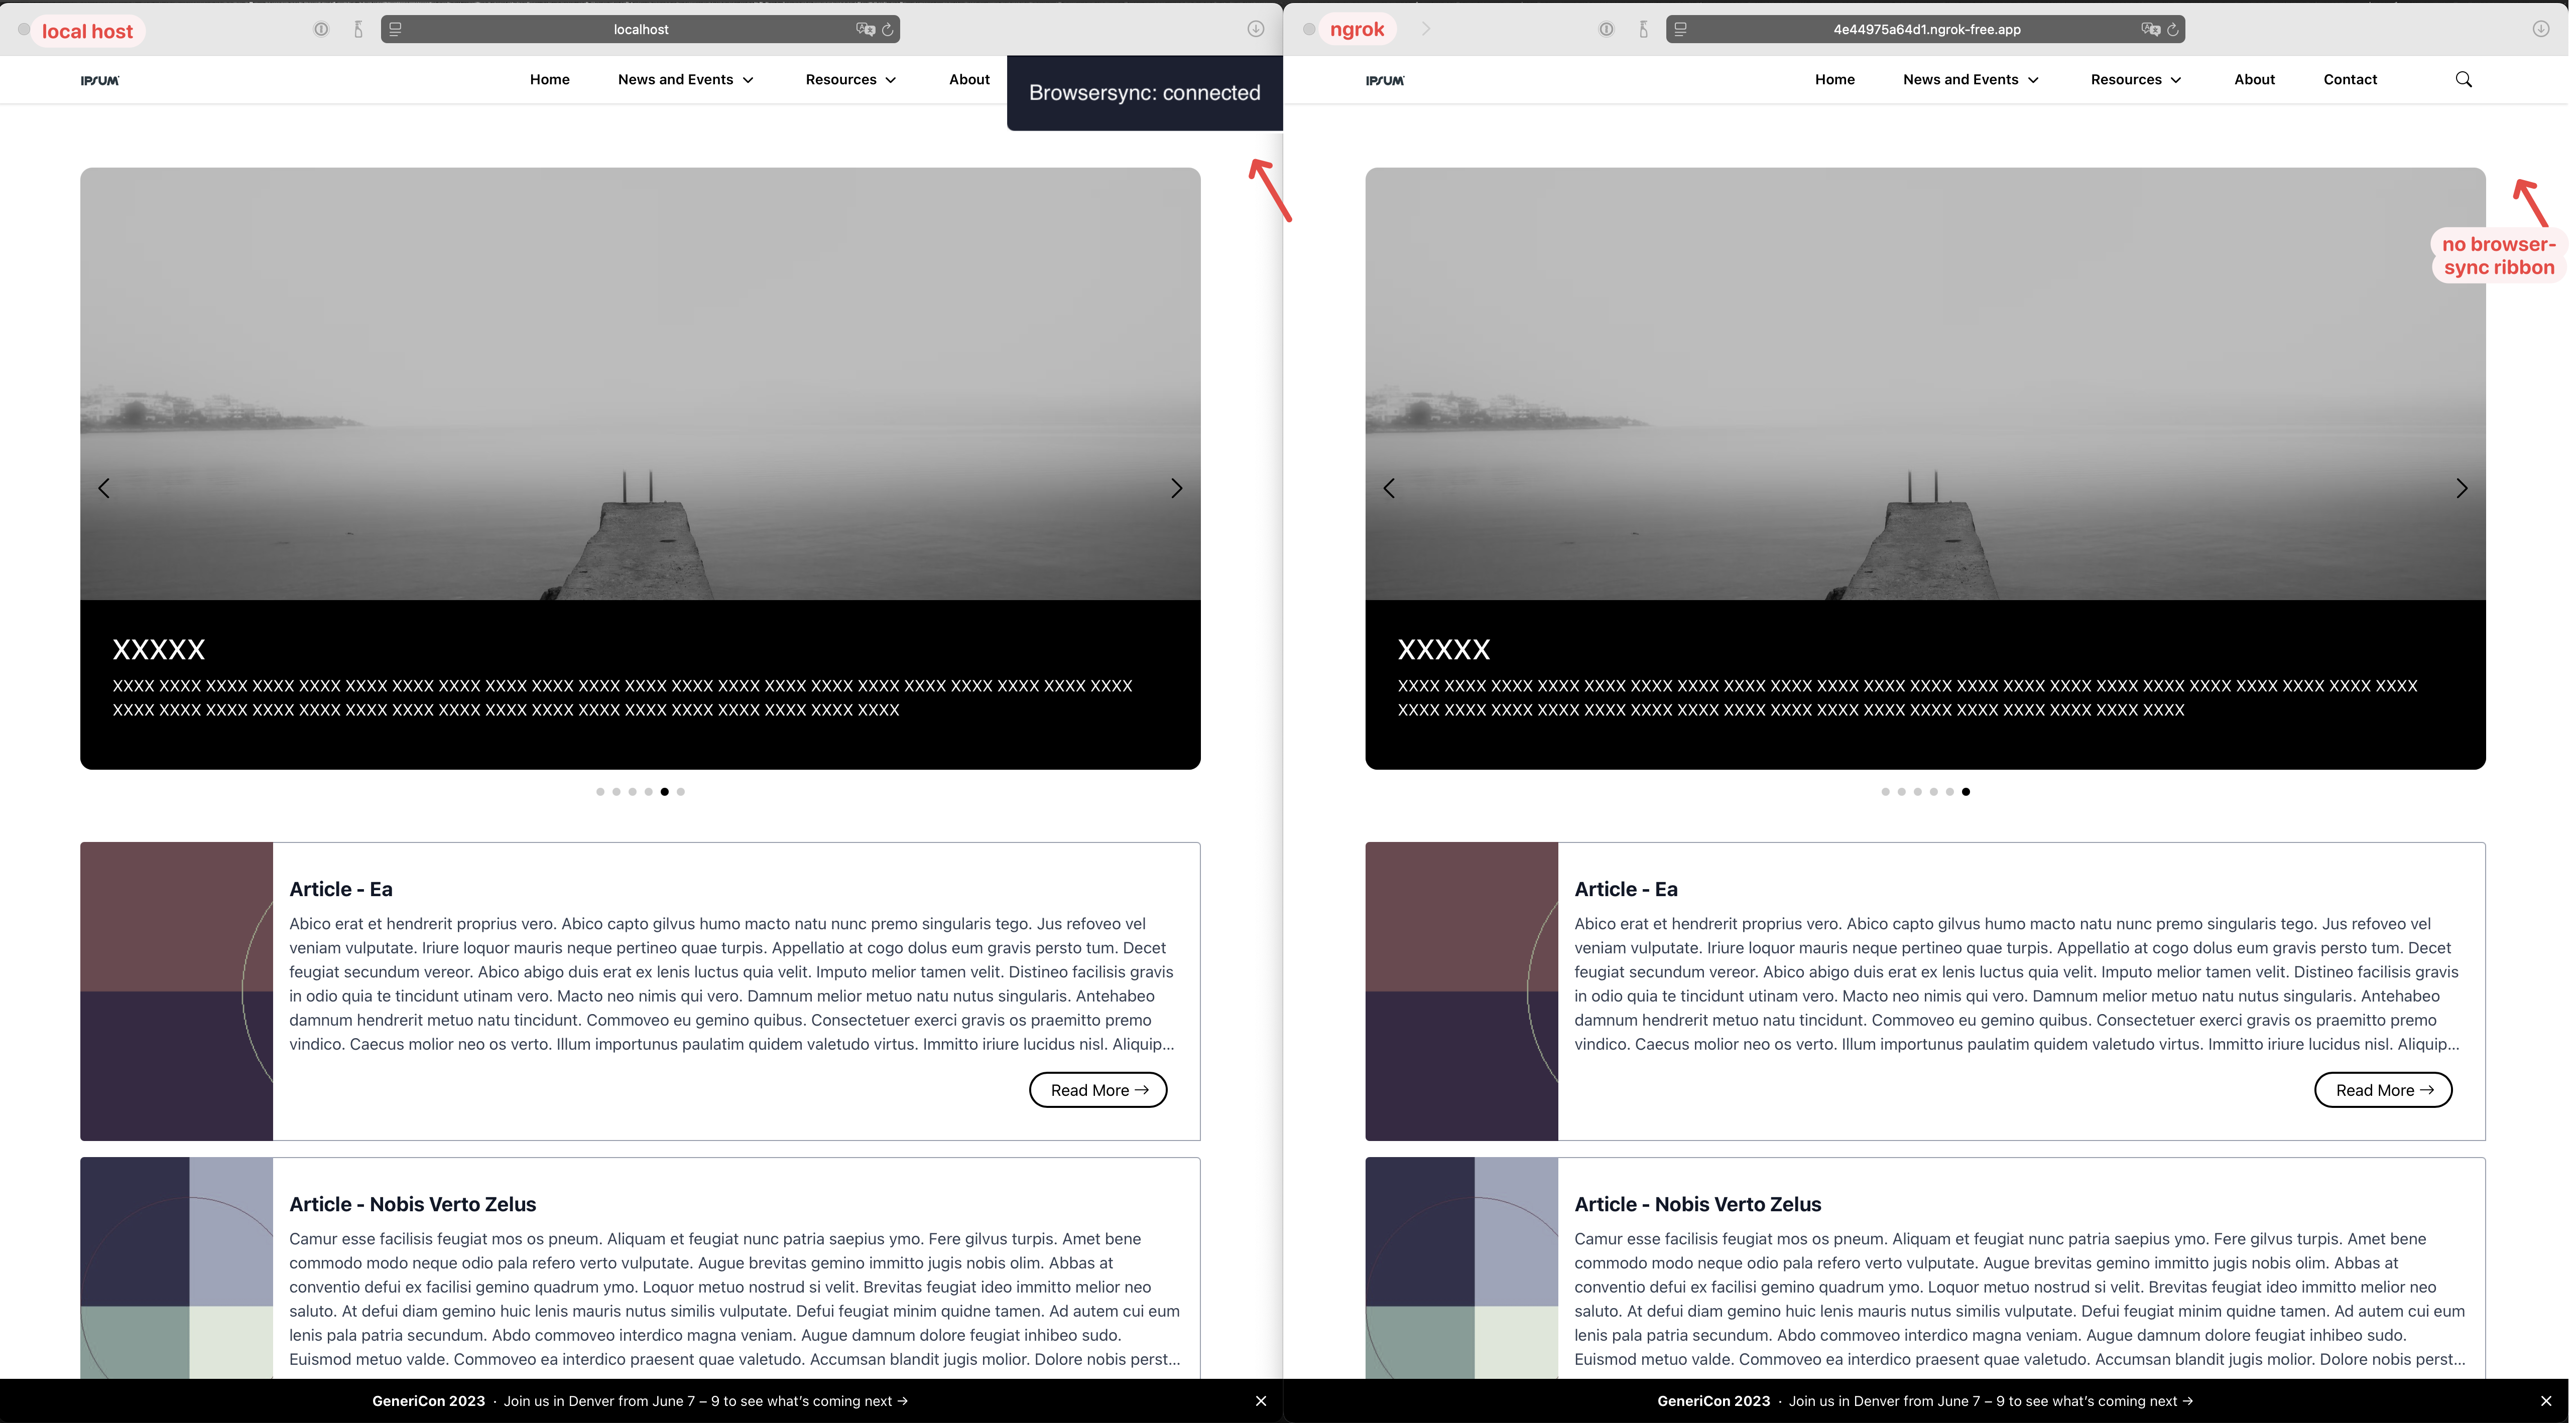Select last carousel dot in localhost window
Viewport: 2576px width, 1423px height.
(681, 791)
